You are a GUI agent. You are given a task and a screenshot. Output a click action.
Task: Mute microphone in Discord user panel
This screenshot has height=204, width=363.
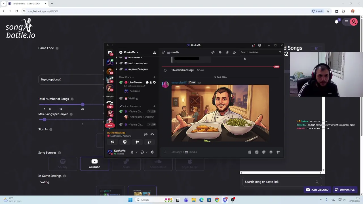click(132, 152)
